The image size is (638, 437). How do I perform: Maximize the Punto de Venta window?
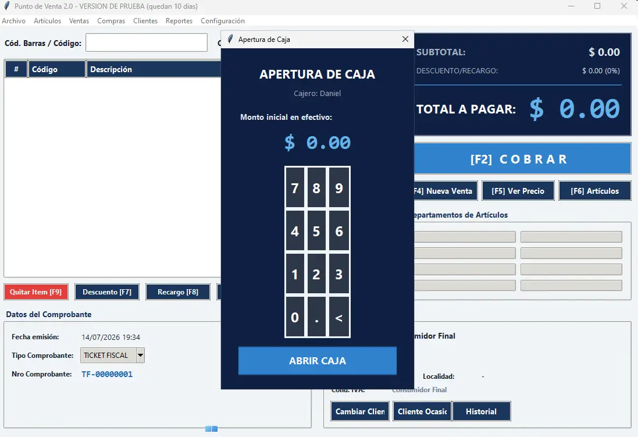coord(597,6)
